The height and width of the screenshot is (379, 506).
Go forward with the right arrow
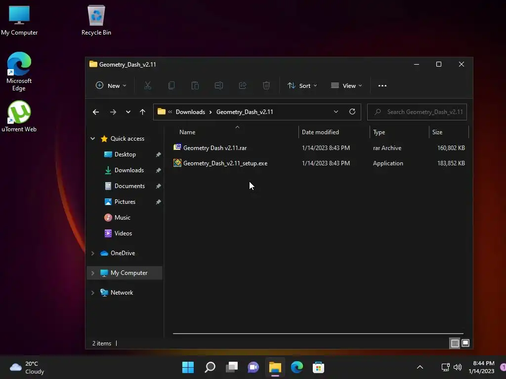pyautogui.click(x=113, y=112)
